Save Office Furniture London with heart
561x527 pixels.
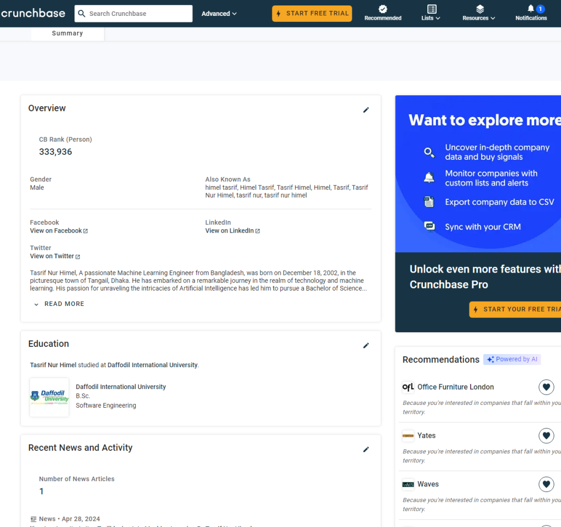click(x=546, y=387)
